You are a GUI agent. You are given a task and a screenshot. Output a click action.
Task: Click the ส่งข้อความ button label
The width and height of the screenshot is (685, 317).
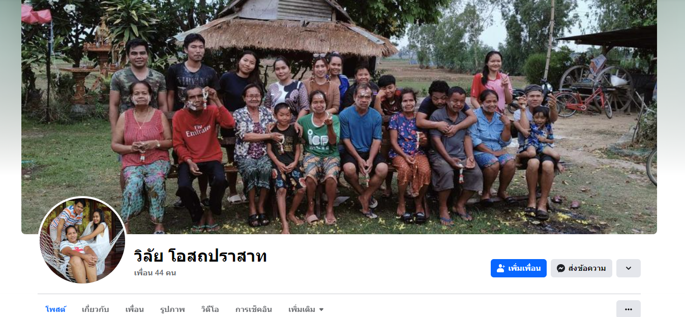[587, 268]
